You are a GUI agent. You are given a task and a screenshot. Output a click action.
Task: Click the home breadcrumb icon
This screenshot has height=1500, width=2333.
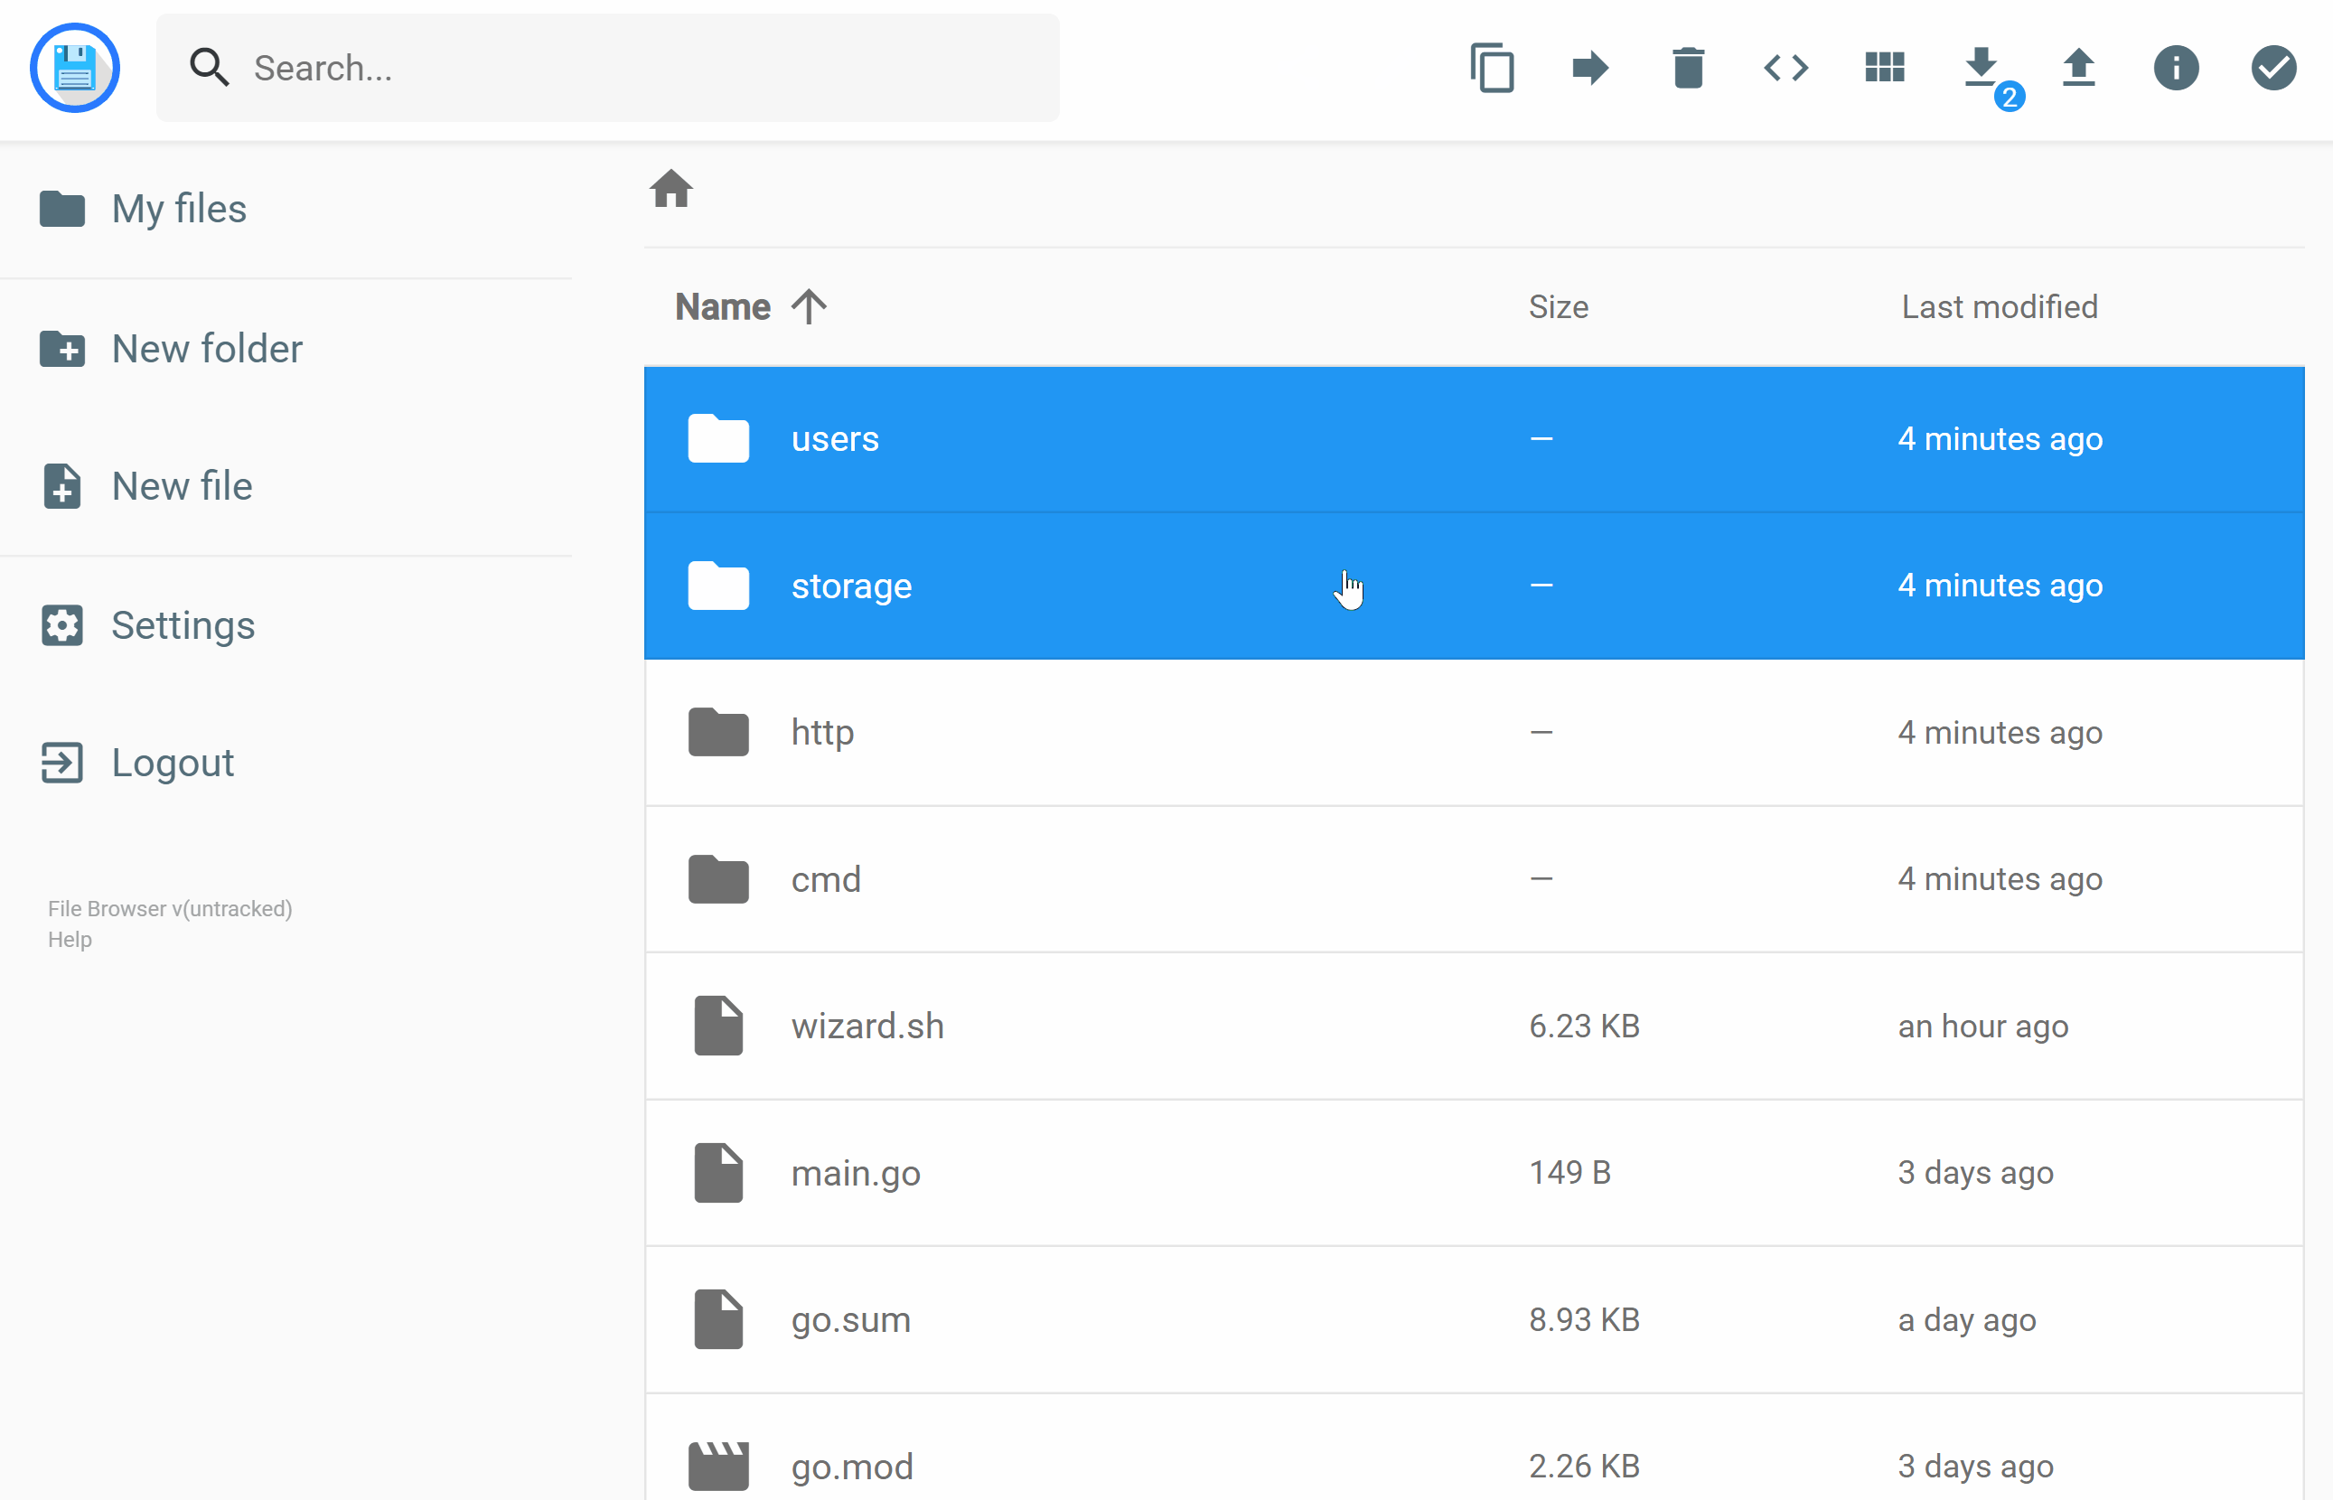click(672, 189)
